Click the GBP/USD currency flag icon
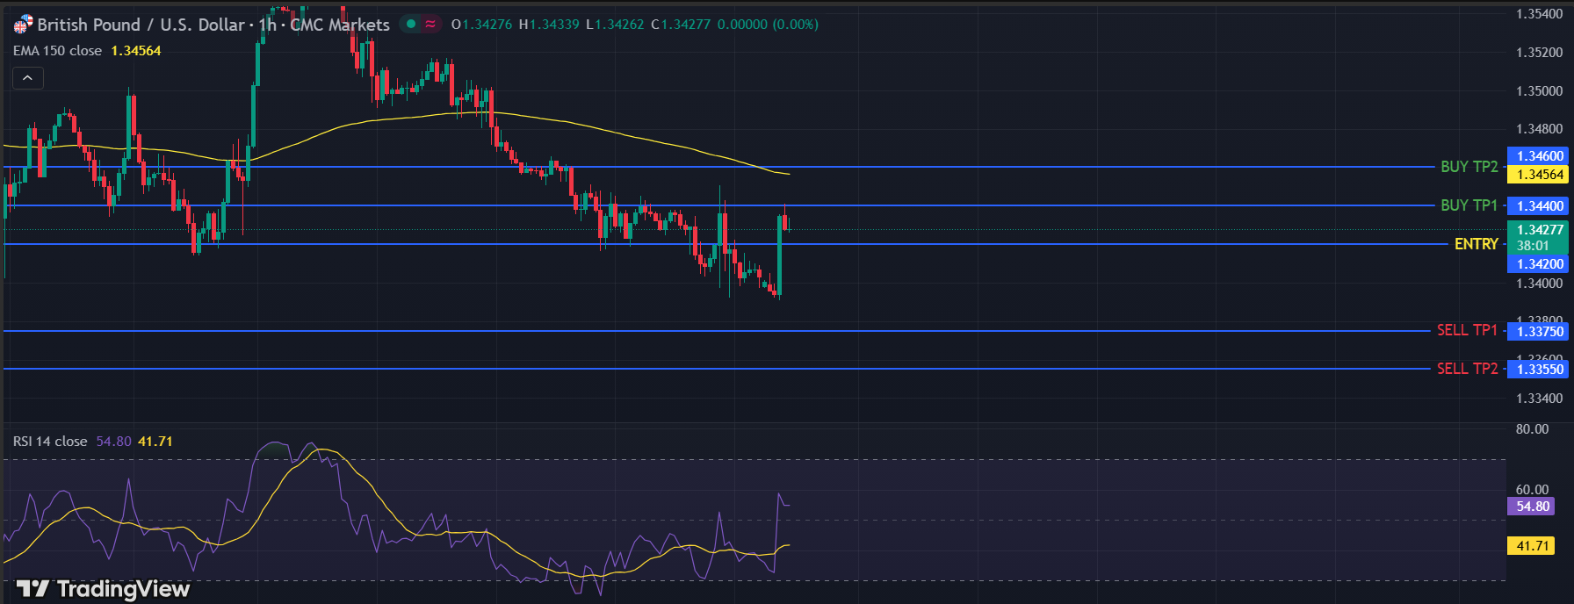1574x604 pixels. [x=22, y=25]
